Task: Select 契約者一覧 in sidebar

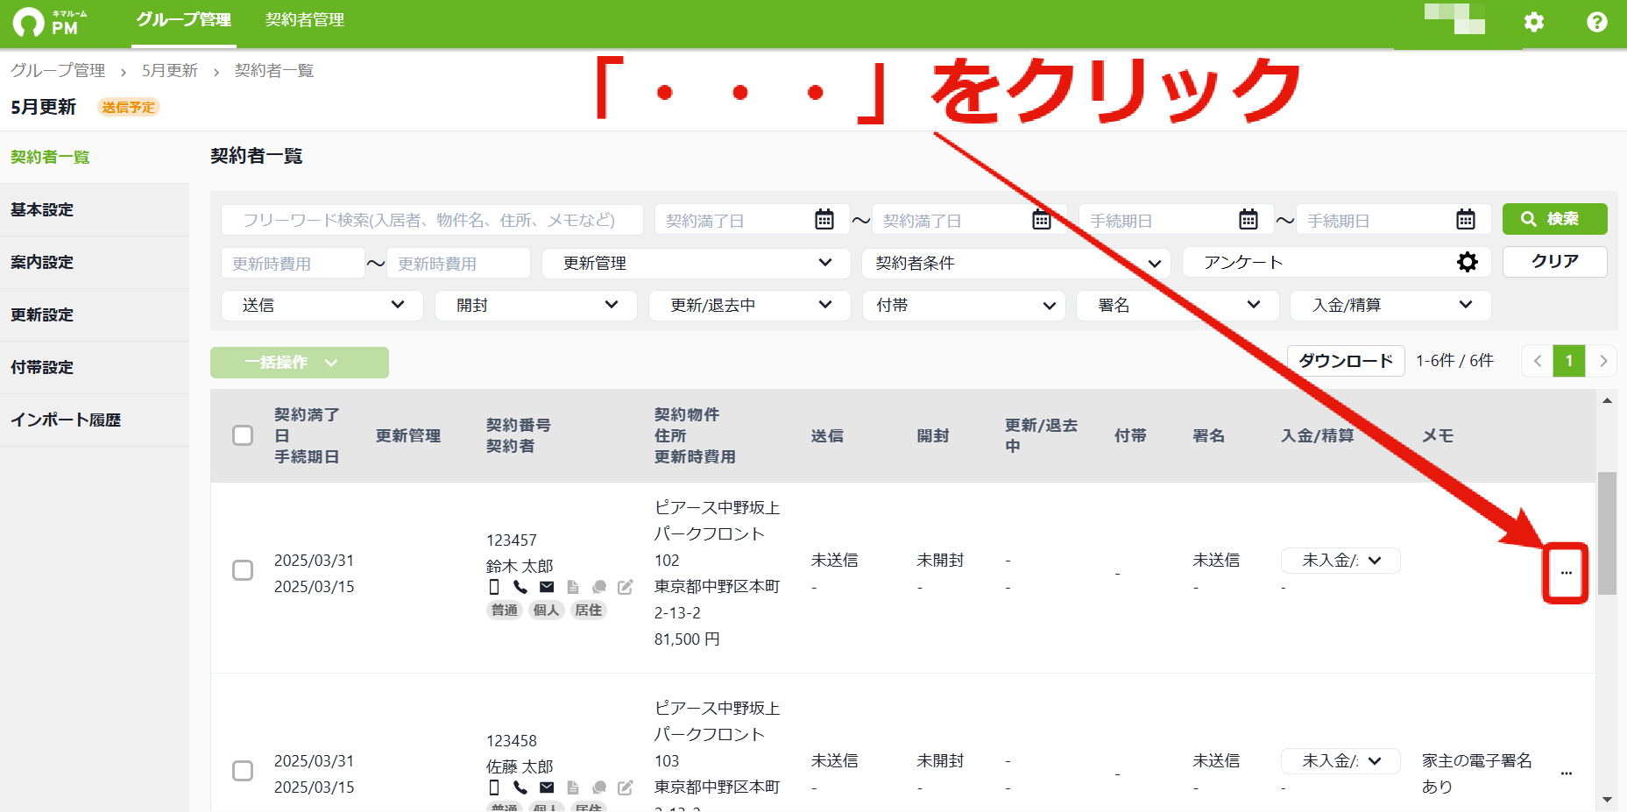Action: coord(95,158)
